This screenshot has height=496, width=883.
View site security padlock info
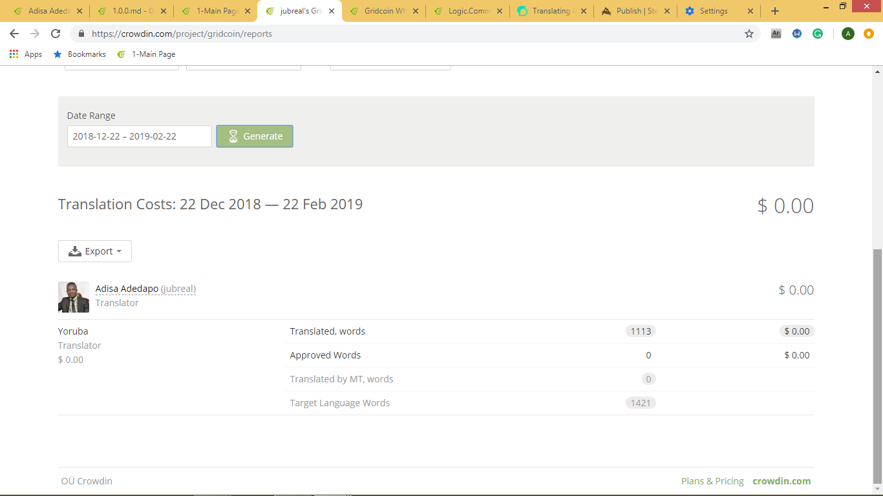pyautogui.click(x=81, y=34)
